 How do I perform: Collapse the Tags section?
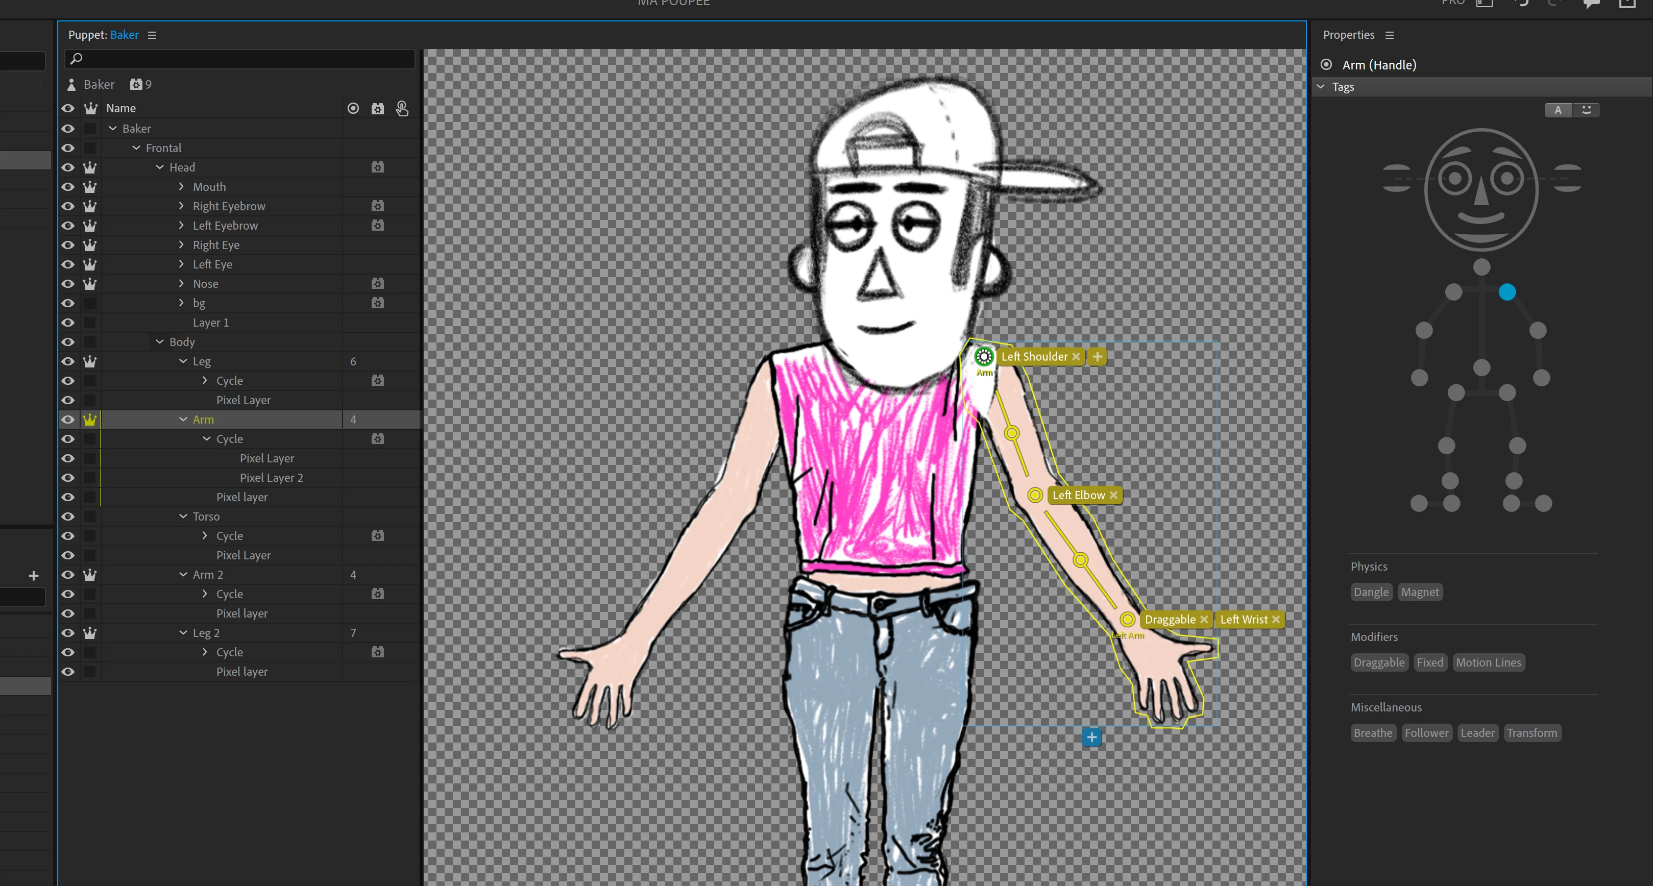tap(1321, 87)
